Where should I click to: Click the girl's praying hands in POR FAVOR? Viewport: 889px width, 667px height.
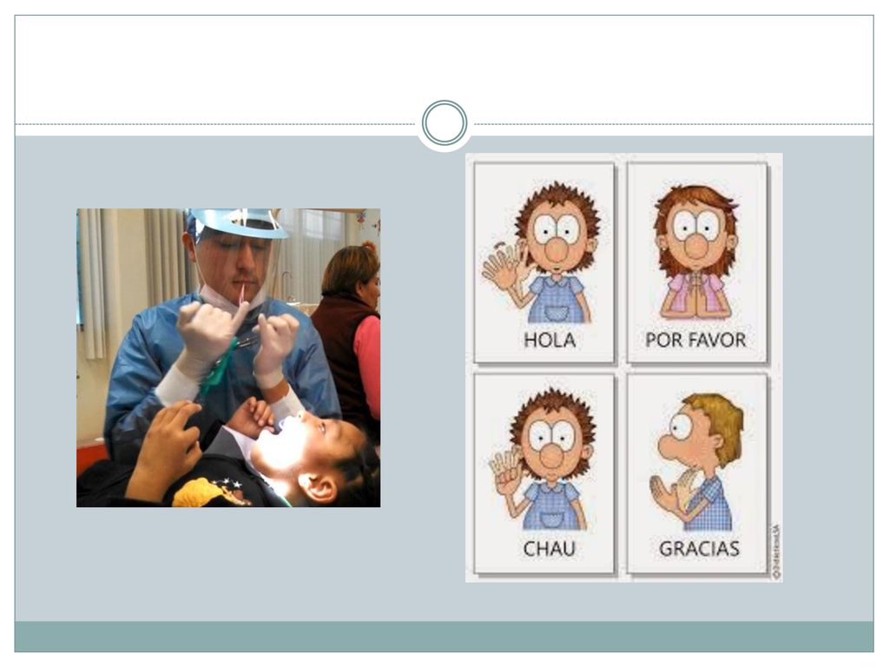[x=695, y=295]
